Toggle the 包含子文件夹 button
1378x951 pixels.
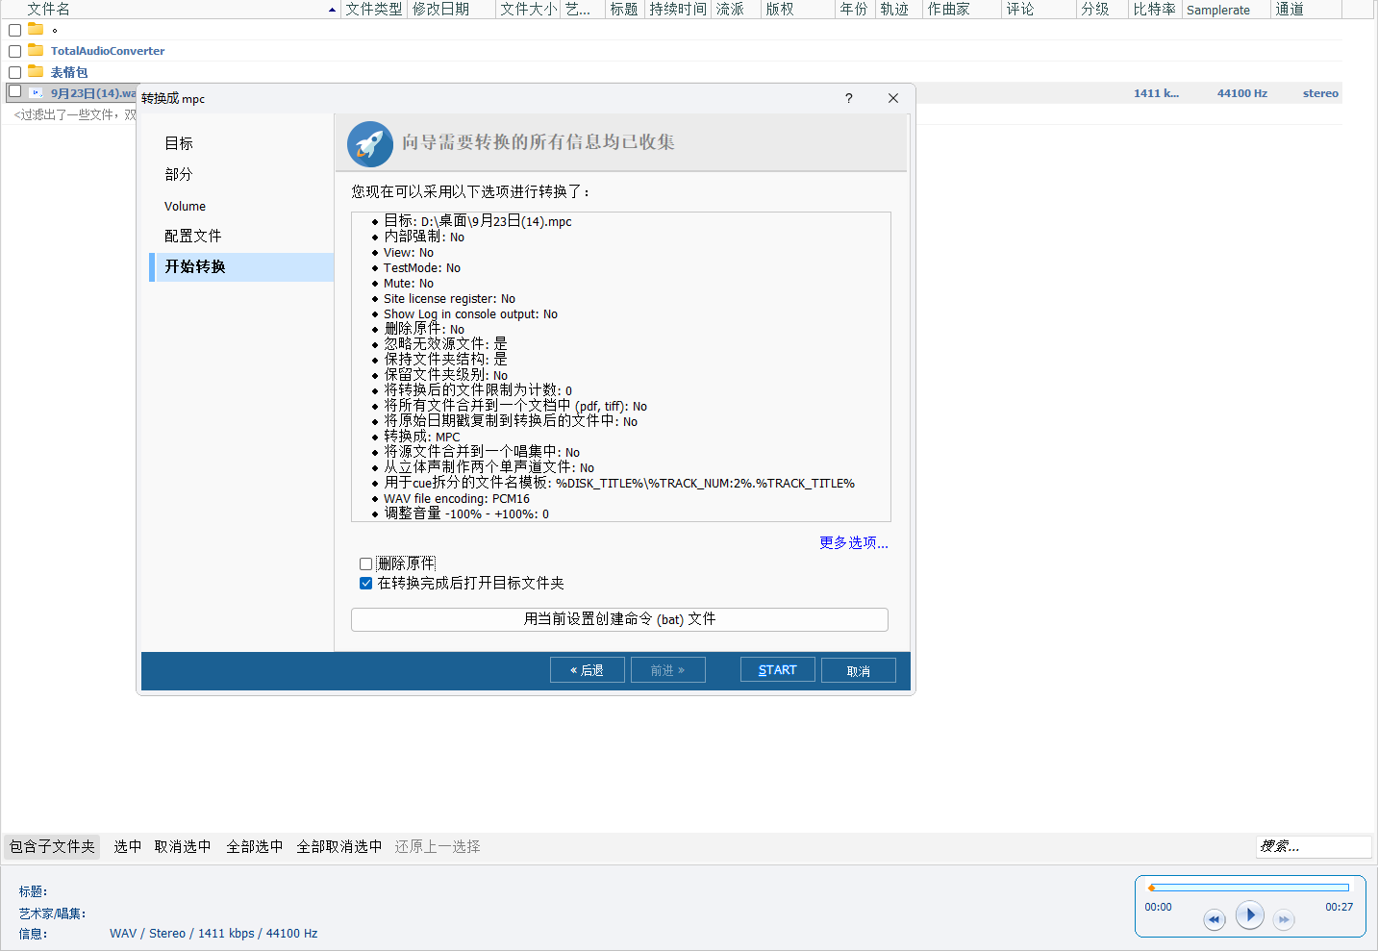click(53, 846)
